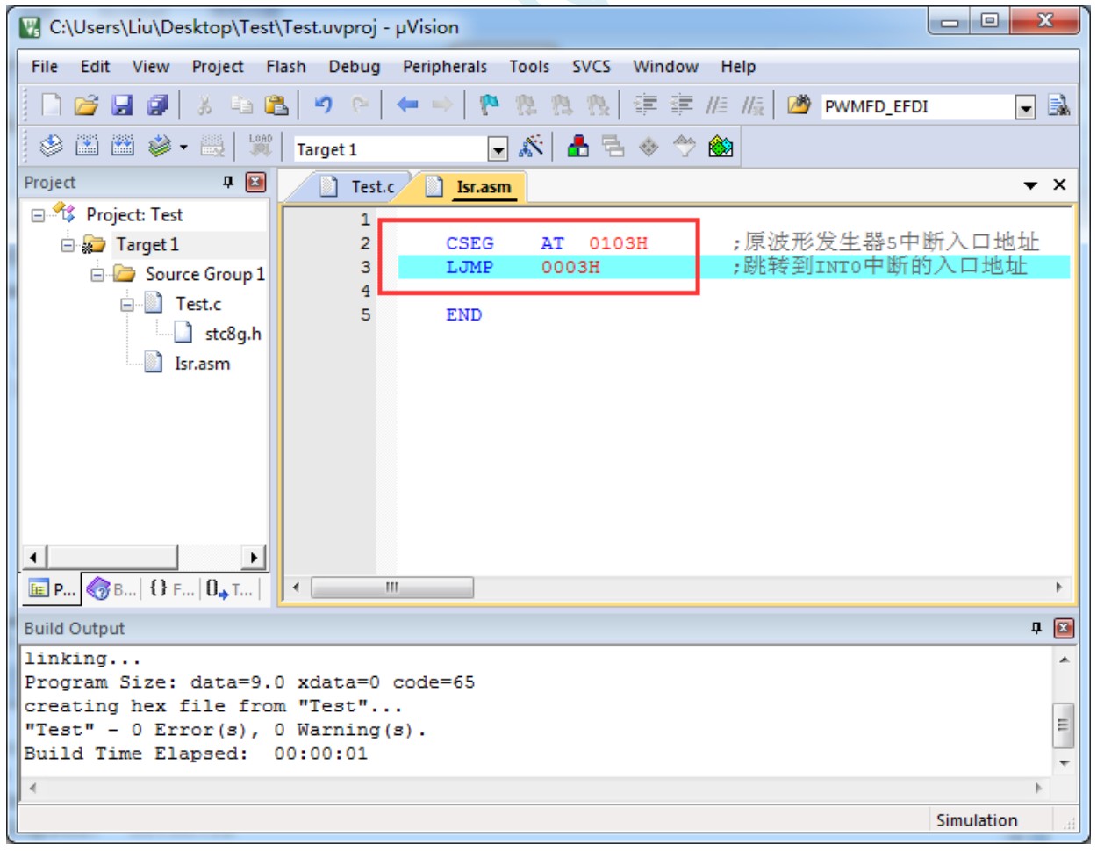Click the Uncomment selection icon
The image size is (1097, 851).
[752, 105]
